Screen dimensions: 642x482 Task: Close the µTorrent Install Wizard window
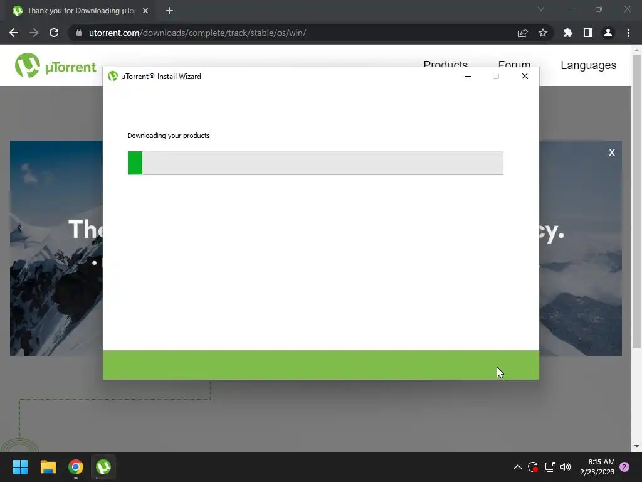525,76
